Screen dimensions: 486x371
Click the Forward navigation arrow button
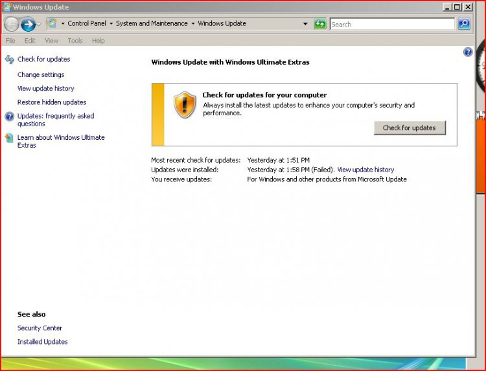pos(28,24)
